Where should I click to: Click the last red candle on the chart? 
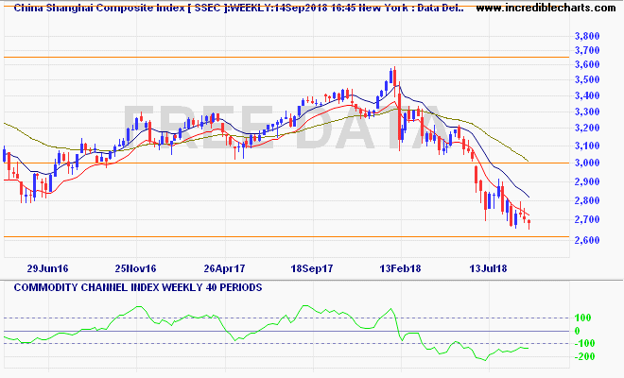coord(529,223)
